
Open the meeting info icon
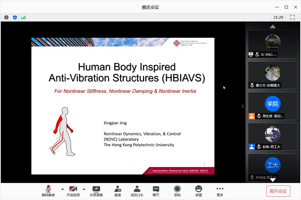7,18
